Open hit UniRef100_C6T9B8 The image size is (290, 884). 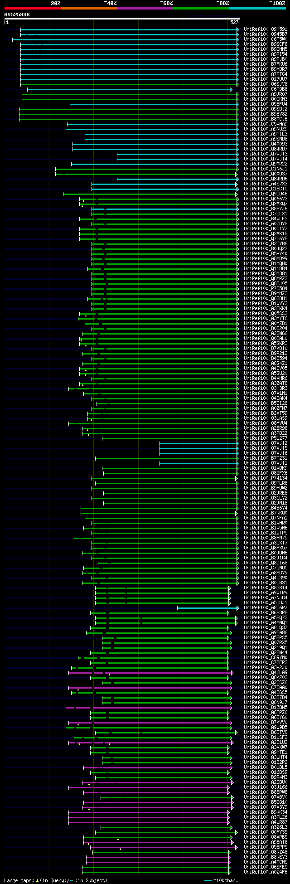click(x=266, y=89)
